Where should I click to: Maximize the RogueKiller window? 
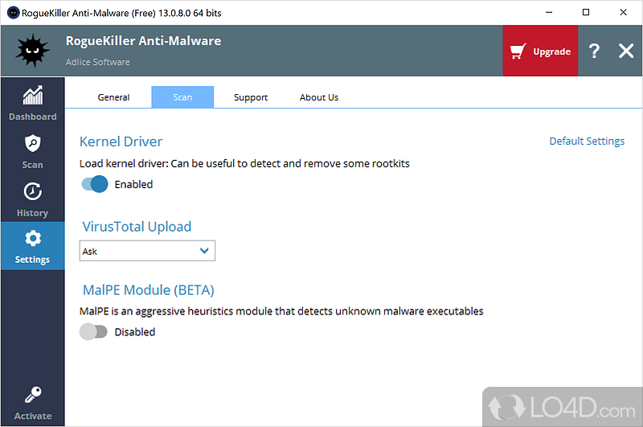click(586, 13)
